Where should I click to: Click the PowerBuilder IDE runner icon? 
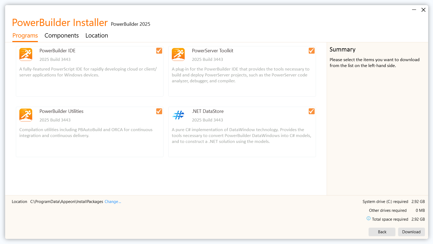pos(26,54)
